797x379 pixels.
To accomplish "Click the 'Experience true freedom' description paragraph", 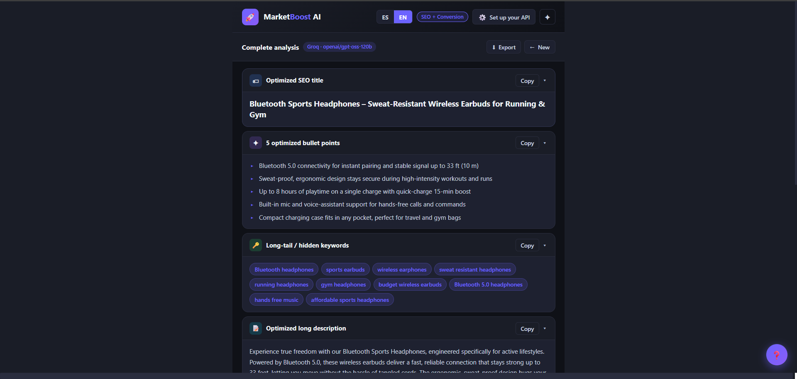I will point(398,361).
